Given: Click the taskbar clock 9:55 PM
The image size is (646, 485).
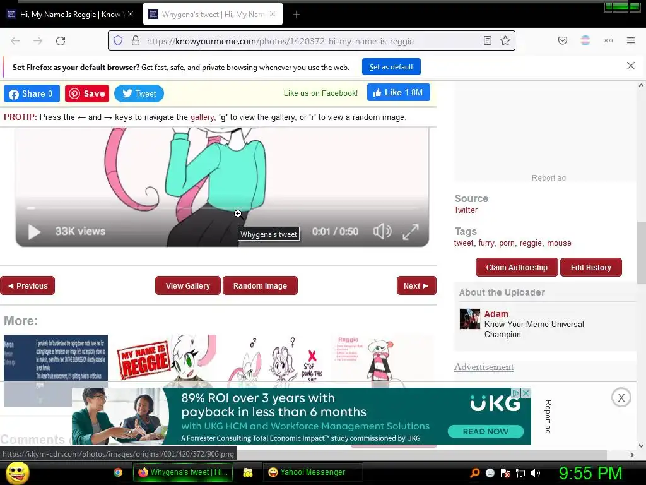Looking at the screenshot, I should pos(590,473).
